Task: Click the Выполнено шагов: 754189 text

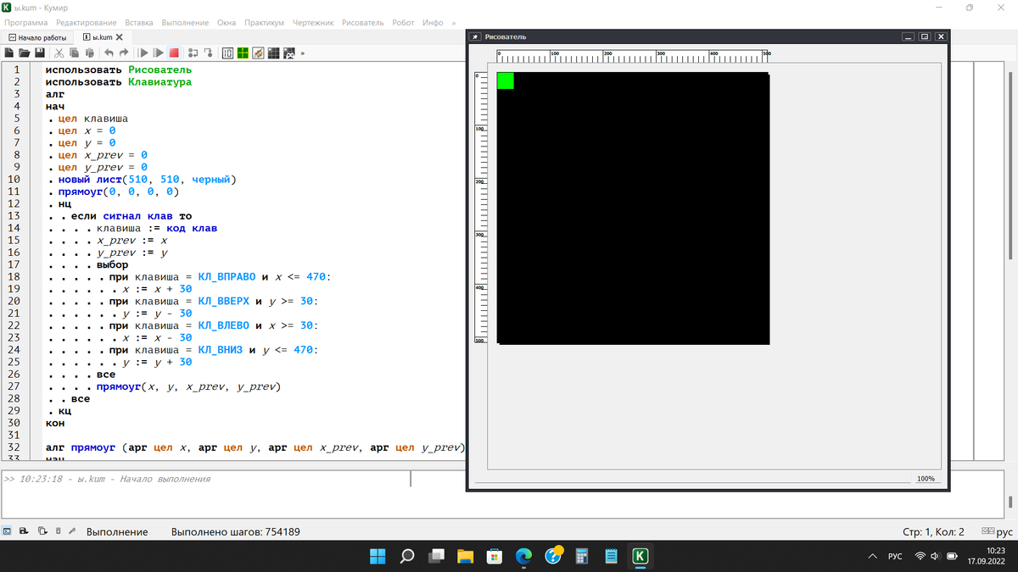Action: pyautogui.click(x=235, y=532)
